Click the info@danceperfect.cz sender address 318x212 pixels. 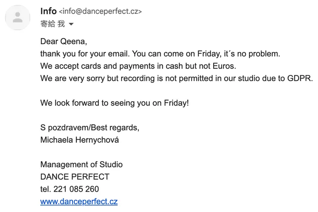click(100, 12)
